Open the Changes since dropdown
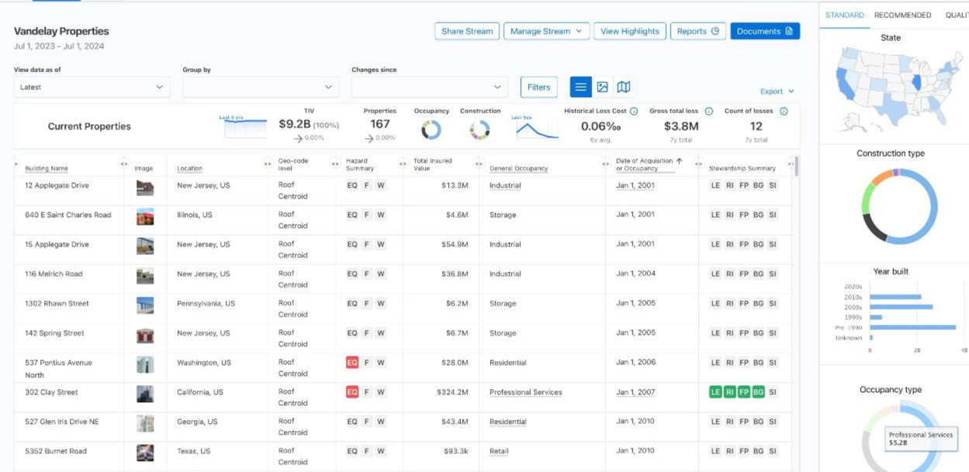 click(429, 88)
